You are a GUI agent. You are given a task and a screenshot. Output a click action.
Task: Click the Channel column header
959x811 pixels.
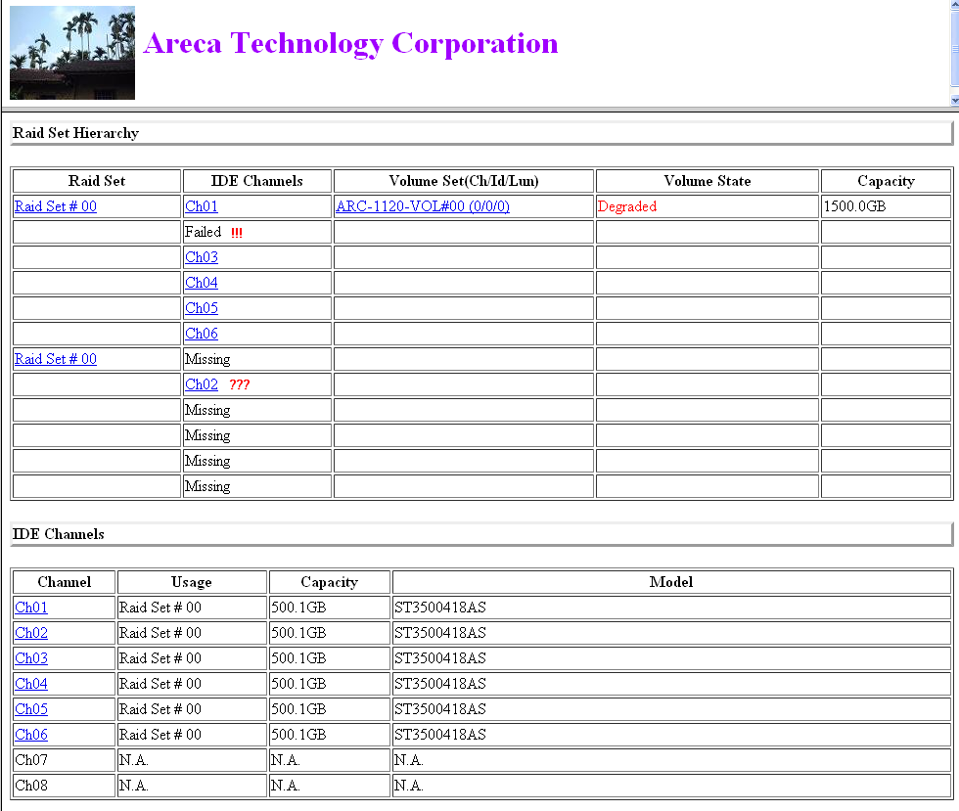tap(65, 582)
